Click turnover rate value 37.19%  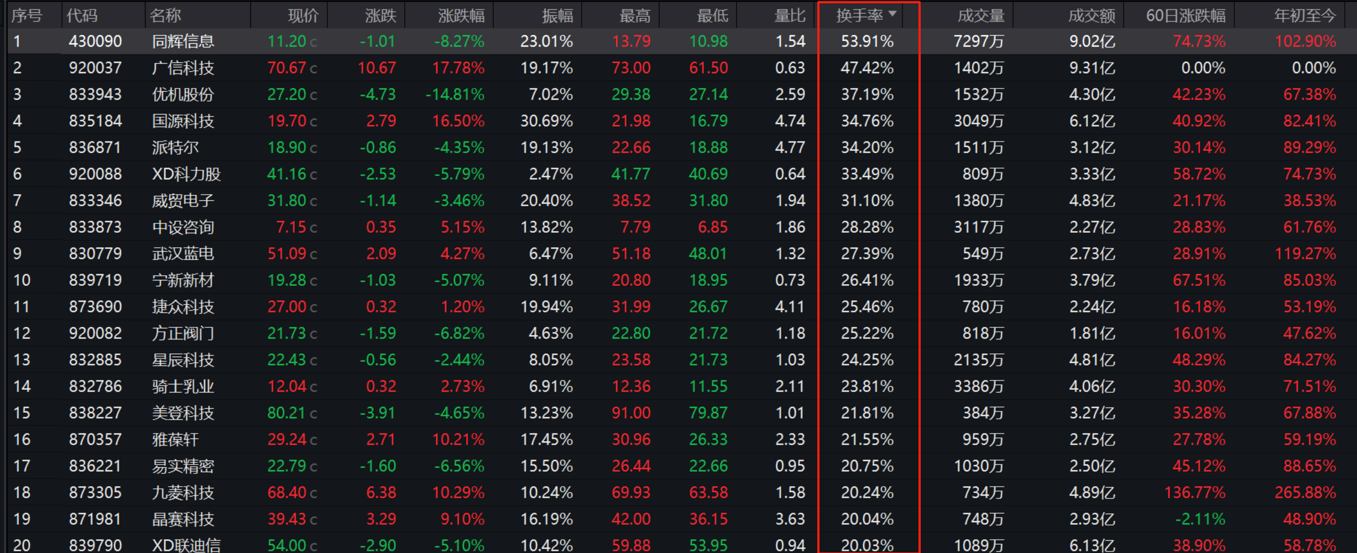pyautogui.click(x=867, y=95)
